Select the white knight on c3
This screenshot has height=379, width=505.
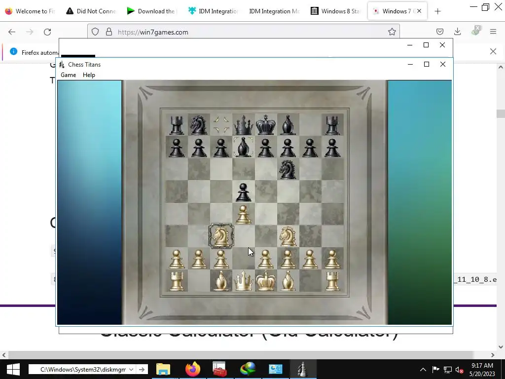click(x=221, y=236)
